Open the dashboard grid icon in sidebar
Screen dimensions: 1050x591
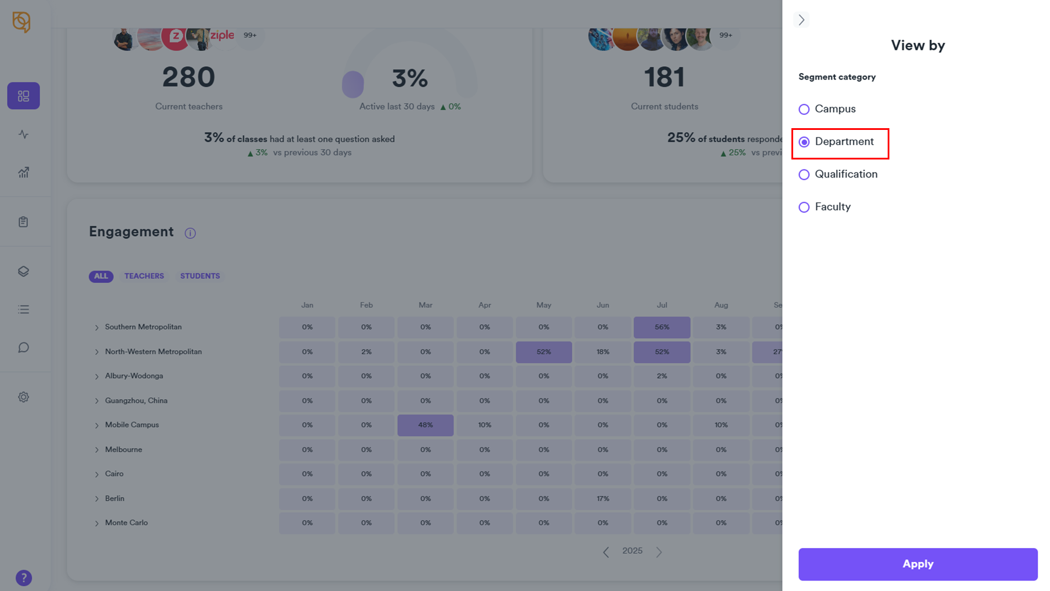coord(23,96)
